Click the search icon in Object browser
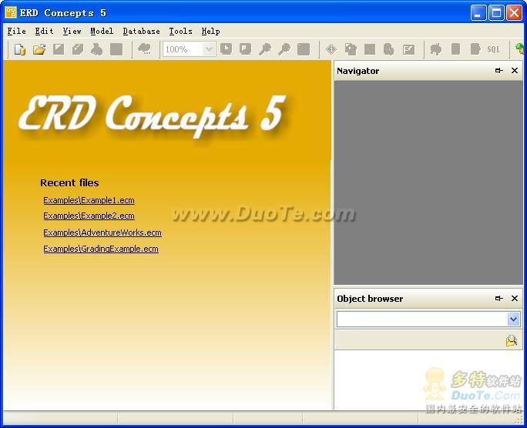Viewport: 527px width, 428px height. point(511,340)
